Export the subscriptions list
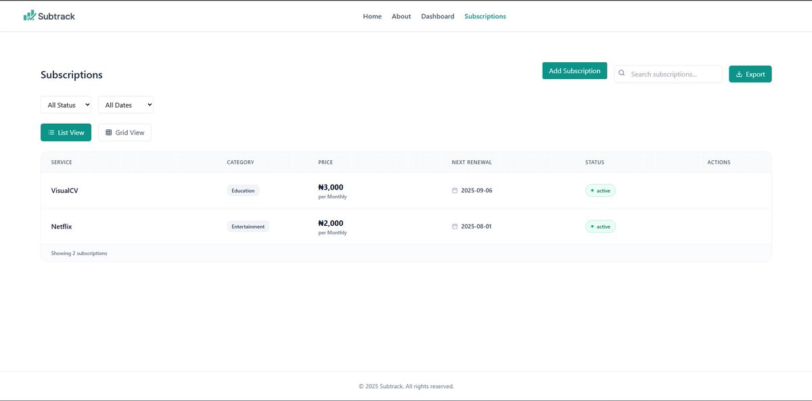The width and height of the screenshot is (812, 401). tap(750, 74)
